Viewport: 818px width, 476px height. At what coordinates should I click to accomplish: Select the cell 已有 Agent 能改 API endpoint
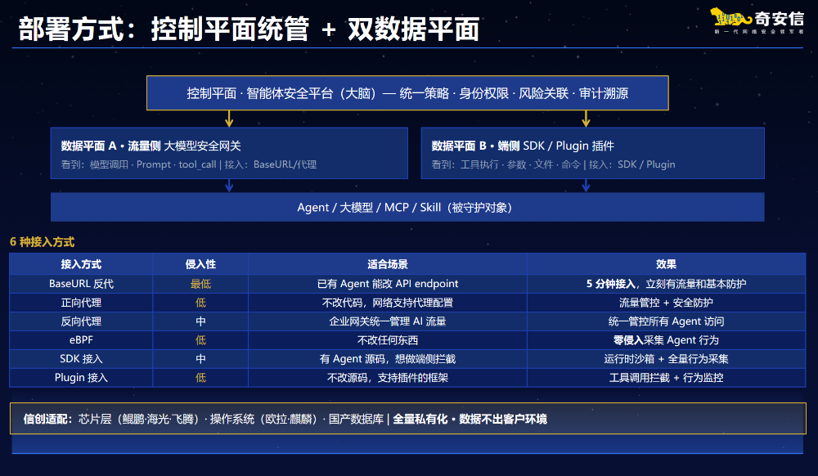coord(388,284)
